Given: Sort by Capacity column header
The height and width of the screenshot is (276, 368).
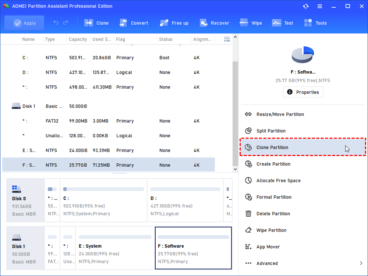Looking at the screenshot, I should pyautogui.click(x=78, y=39).
